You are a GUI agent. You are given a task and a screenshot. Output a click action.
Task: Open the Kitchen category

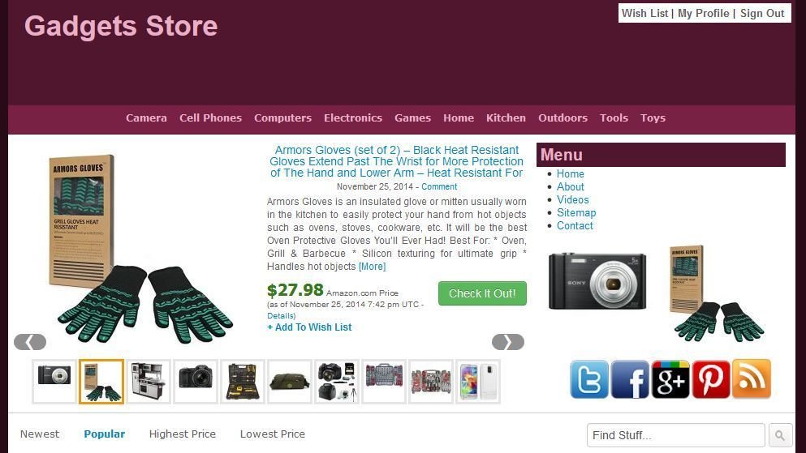pyautogui.click(x=506, y=118)
